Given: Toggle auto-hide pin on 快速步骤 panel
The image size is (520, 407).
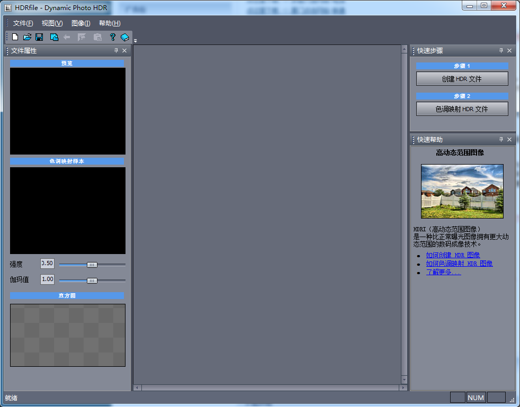Looking at the screenshot, I should point(500,50).
